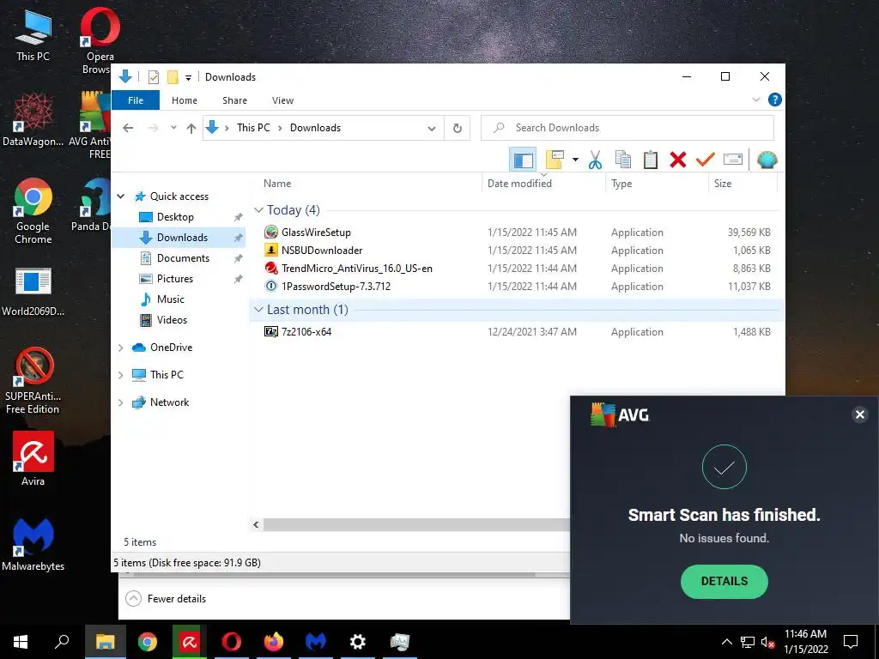Screen dimensions: 879x659
Task: Open the address bar history dropdown
Action: point(432,129)
